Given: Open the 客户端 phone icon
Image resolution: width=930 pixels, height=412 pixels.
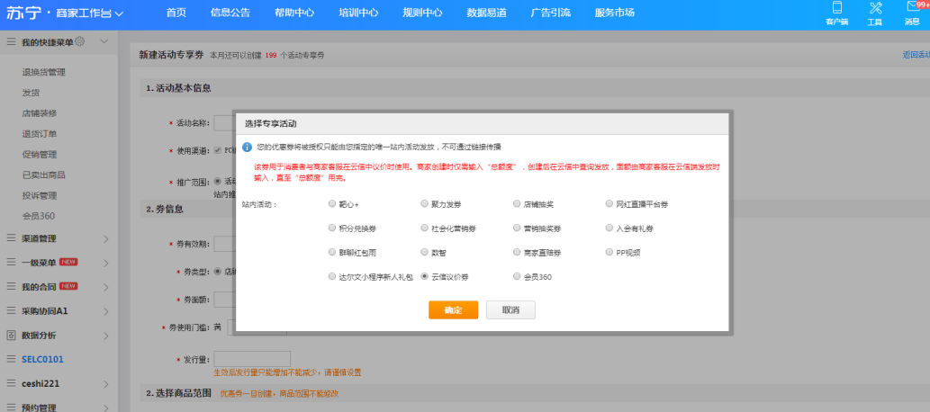Looking at the screenshot, I should tap(837, 8).
